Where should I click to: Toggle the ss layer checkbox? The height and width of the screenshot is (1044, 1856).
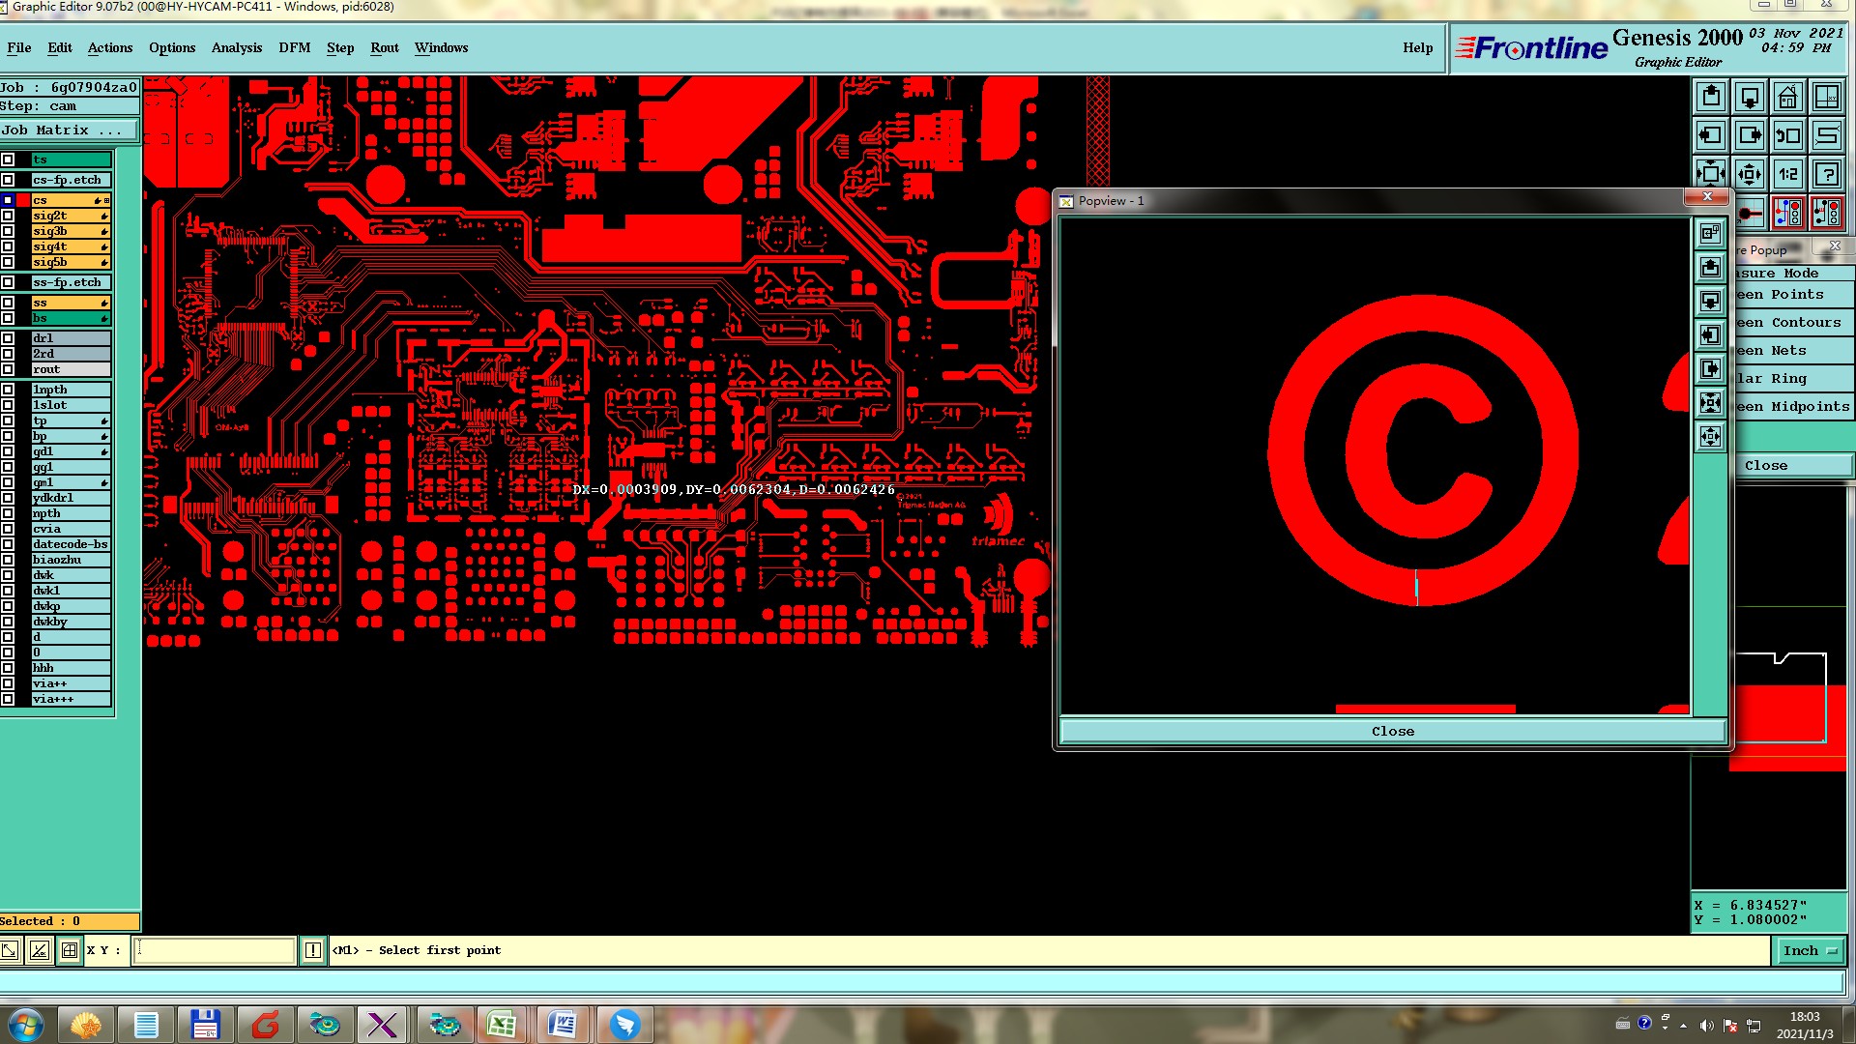pos(8,303)
